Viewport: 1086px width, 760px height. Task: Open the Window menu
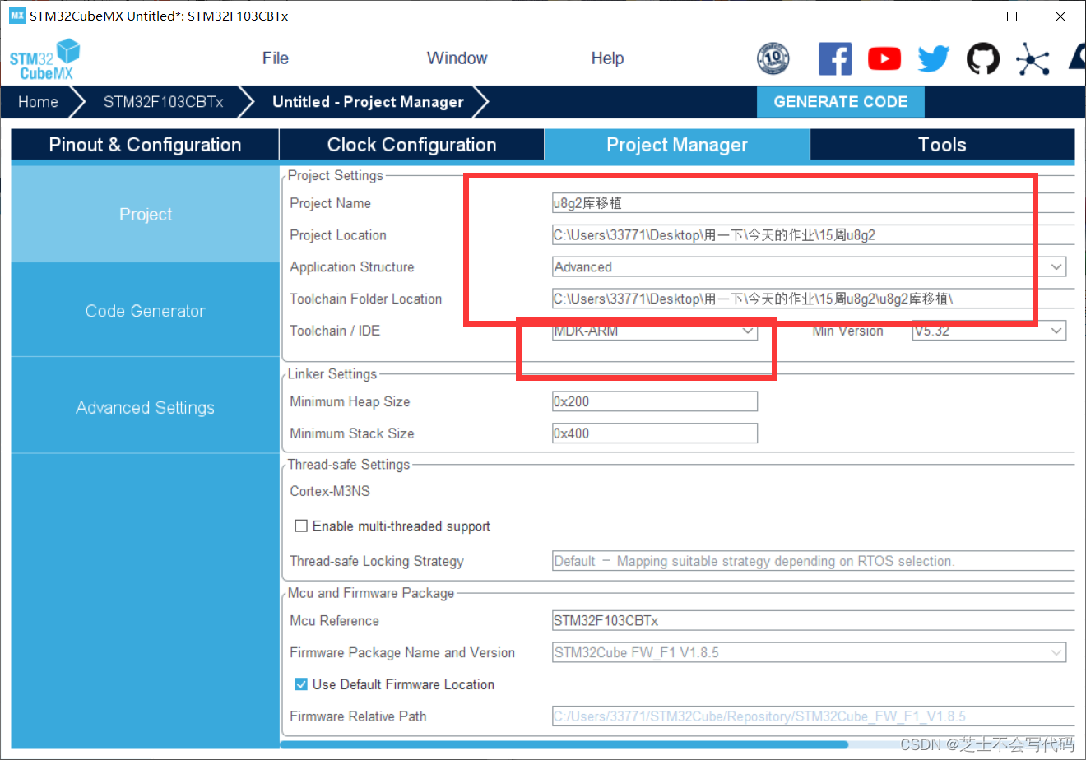tap(457, 58)
